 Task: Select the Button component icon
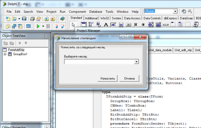(x=128, y=25)
